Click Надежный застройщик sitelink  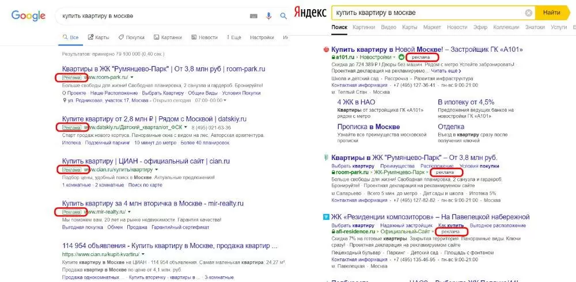point(406,226)
